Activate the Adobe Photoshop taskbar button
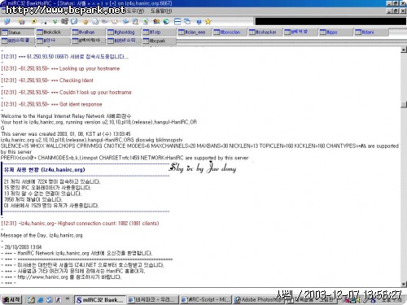This screenshot has width=407, height=305. (x=259, y=300)
